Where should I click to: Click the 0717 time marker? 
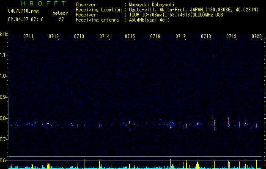pos(181,36)
